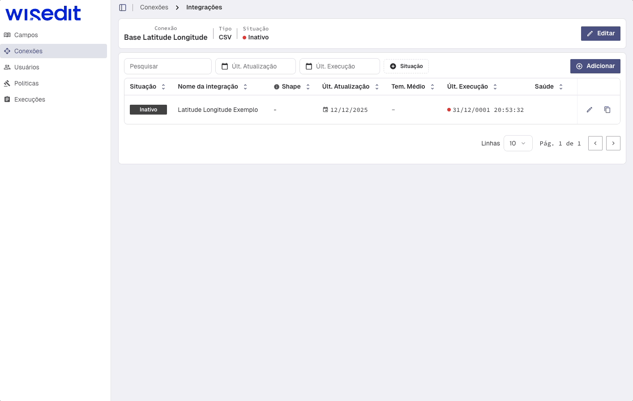633x401 pixels.
Task: Duplicate the Latitude Longitude Exemplo row
Action: point(607,110)
